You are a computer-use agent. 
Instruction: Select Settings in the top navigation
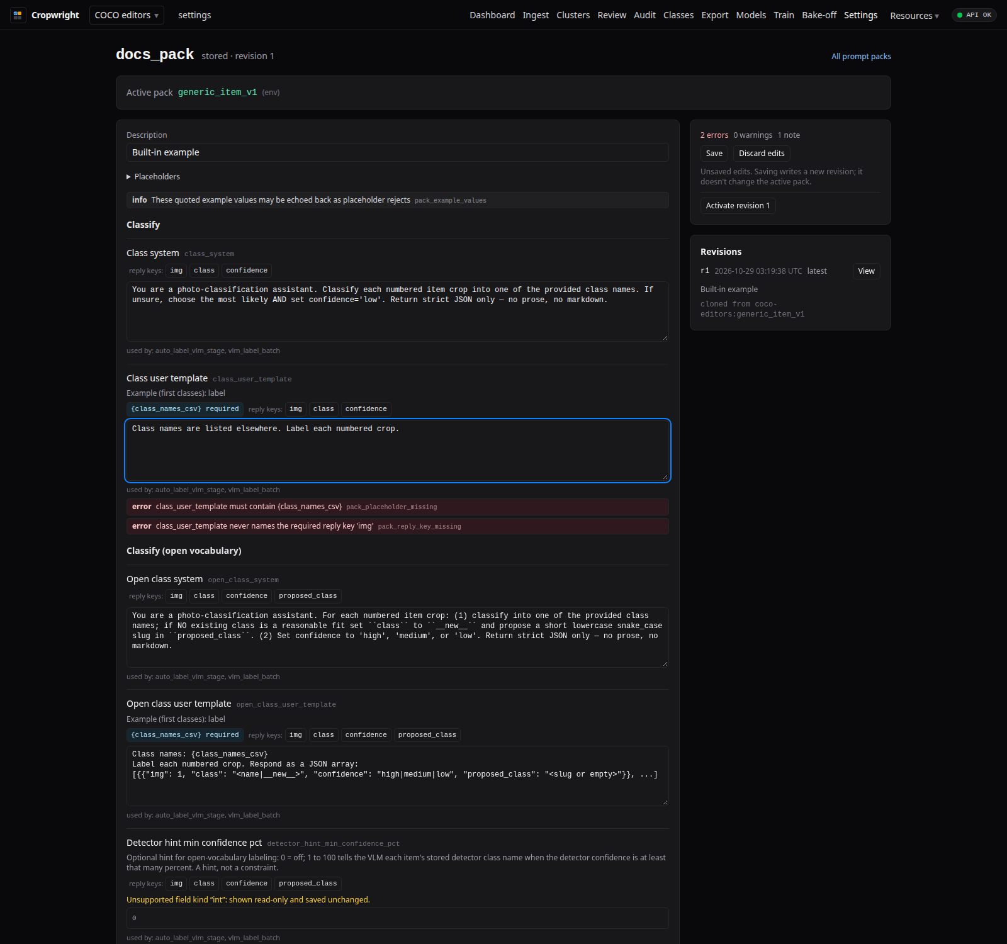tap(860, 15)
